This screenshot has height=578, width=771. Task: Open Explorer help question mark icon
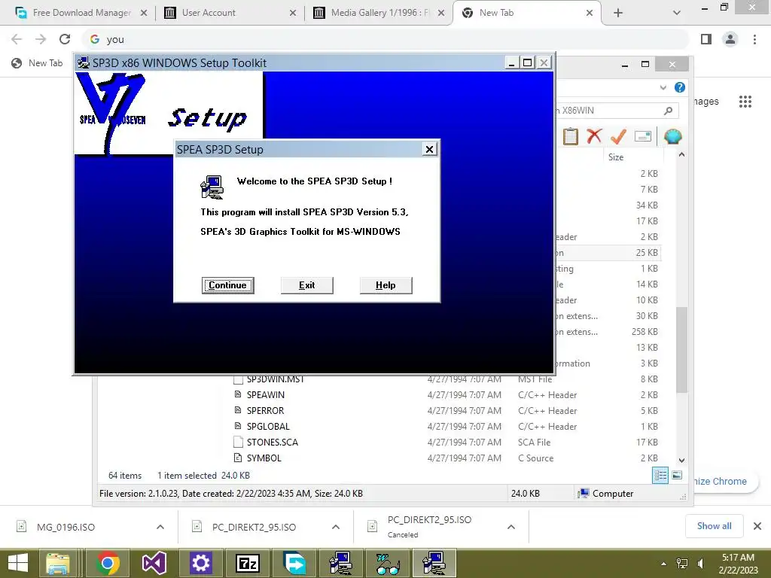(x=680, y=87)
